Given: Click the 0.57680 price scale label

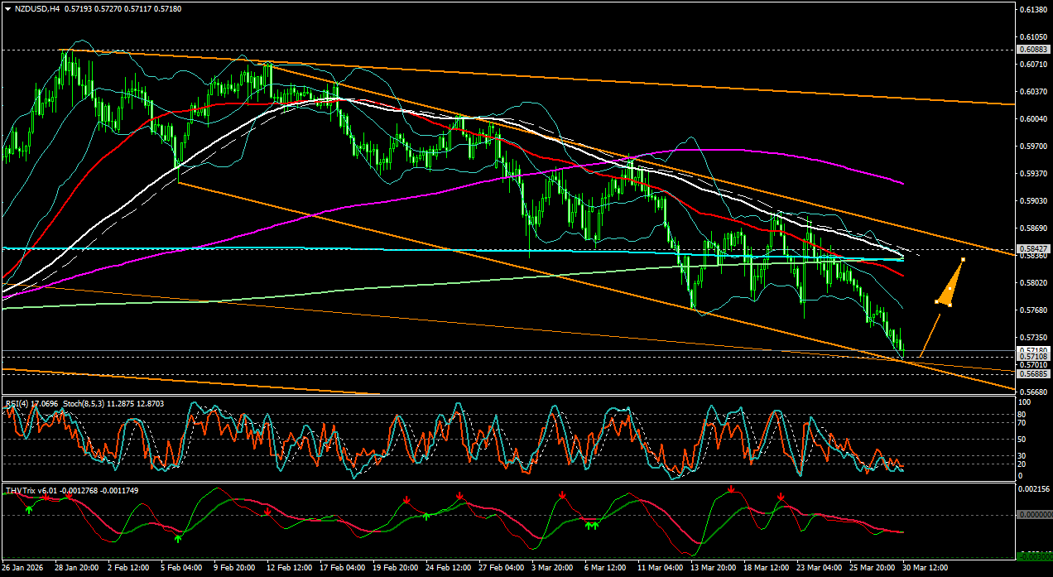Looking at the screenshot, I should tap(1034, 310).
